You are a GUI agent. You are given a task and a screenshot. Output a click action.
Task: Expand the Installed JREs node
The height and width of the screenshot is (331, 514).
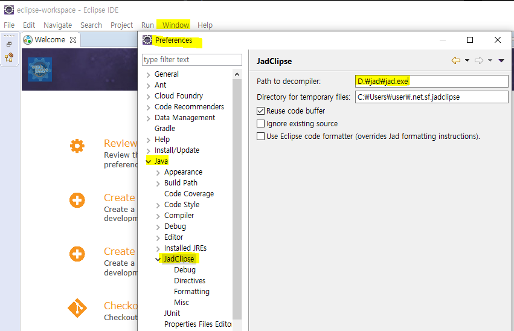click(x=158, y=249)
